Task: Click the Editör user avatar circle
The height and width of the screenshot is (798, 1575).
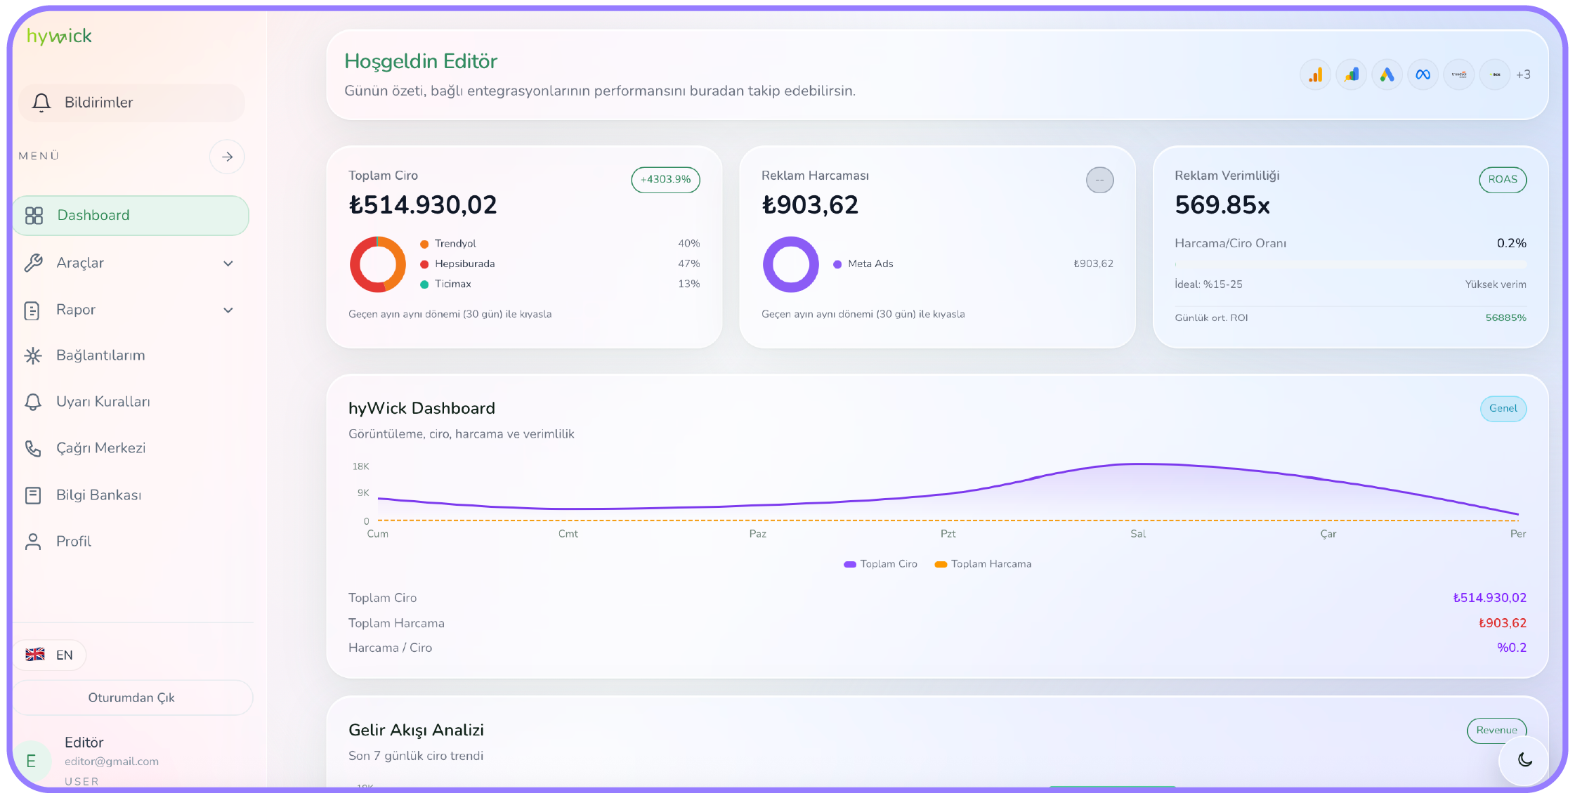Action: 32,761
